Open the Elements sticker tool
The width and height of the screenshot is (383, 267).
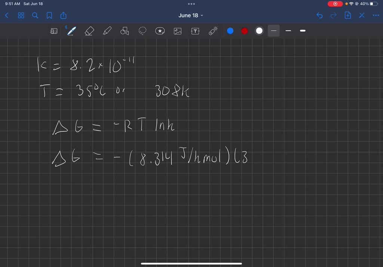click(x=160, y=31)
